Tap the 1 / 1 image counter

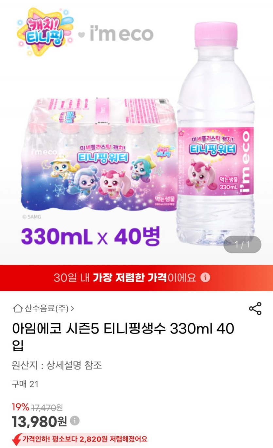pos(242,245)
